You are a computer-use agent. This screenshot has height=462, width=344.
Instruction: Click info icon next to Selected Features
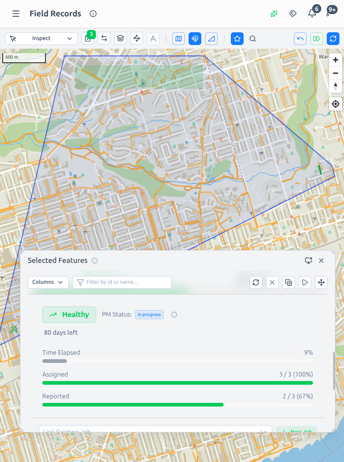(x=95, y=261)
